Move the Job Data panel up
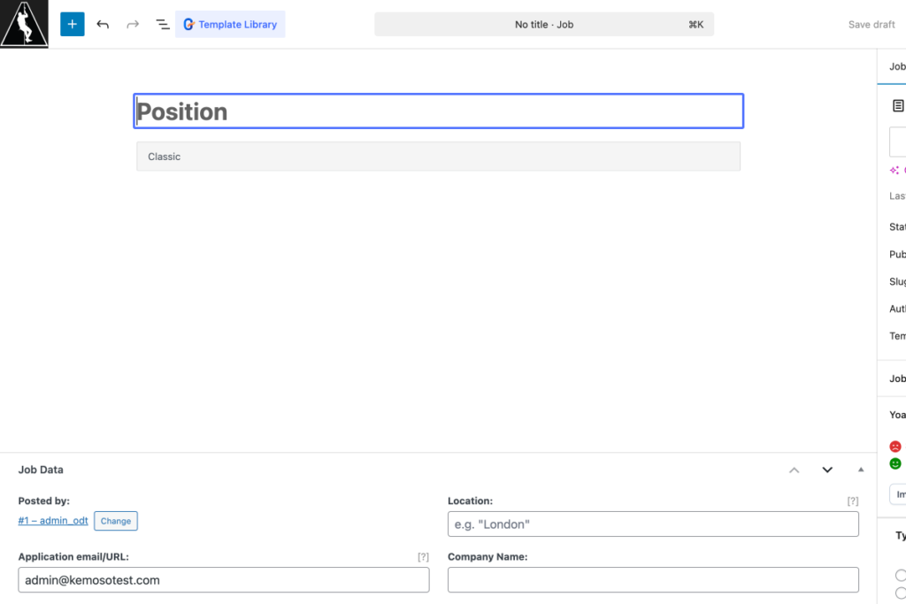Screen dimensions: 906x604 tap(795, 470)
